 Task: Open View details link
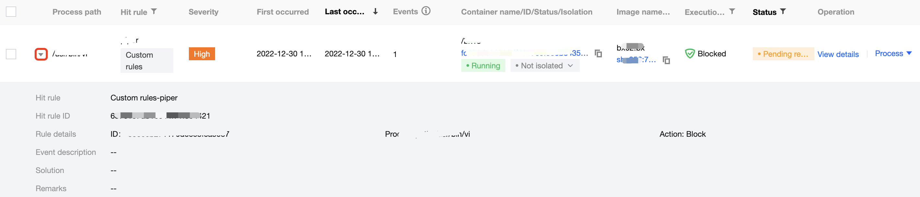[x=838, y=54]
